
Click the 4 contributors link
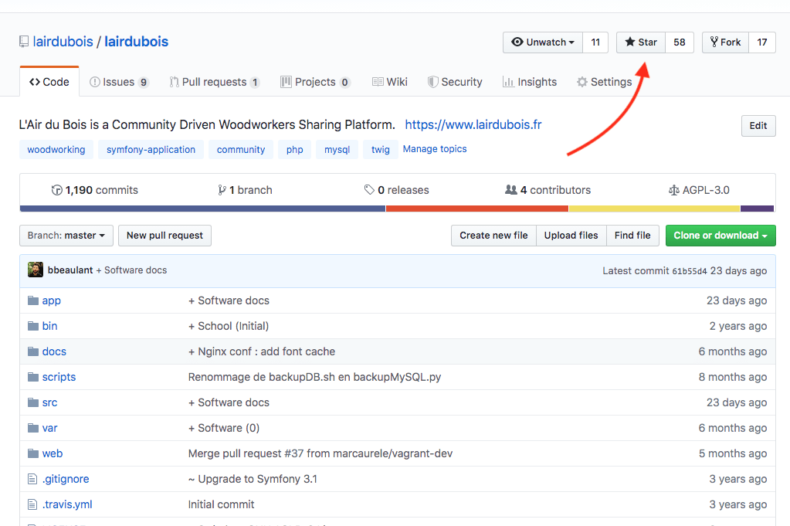548,190
